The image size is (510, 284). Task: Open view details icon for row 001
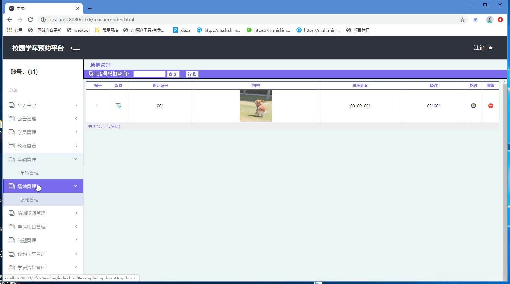[x=118, y=106]
